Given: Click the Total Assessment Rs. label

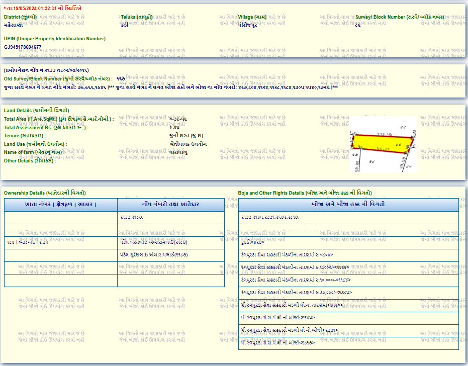Looking at the screenshot, I should click(x=46, y=128).
